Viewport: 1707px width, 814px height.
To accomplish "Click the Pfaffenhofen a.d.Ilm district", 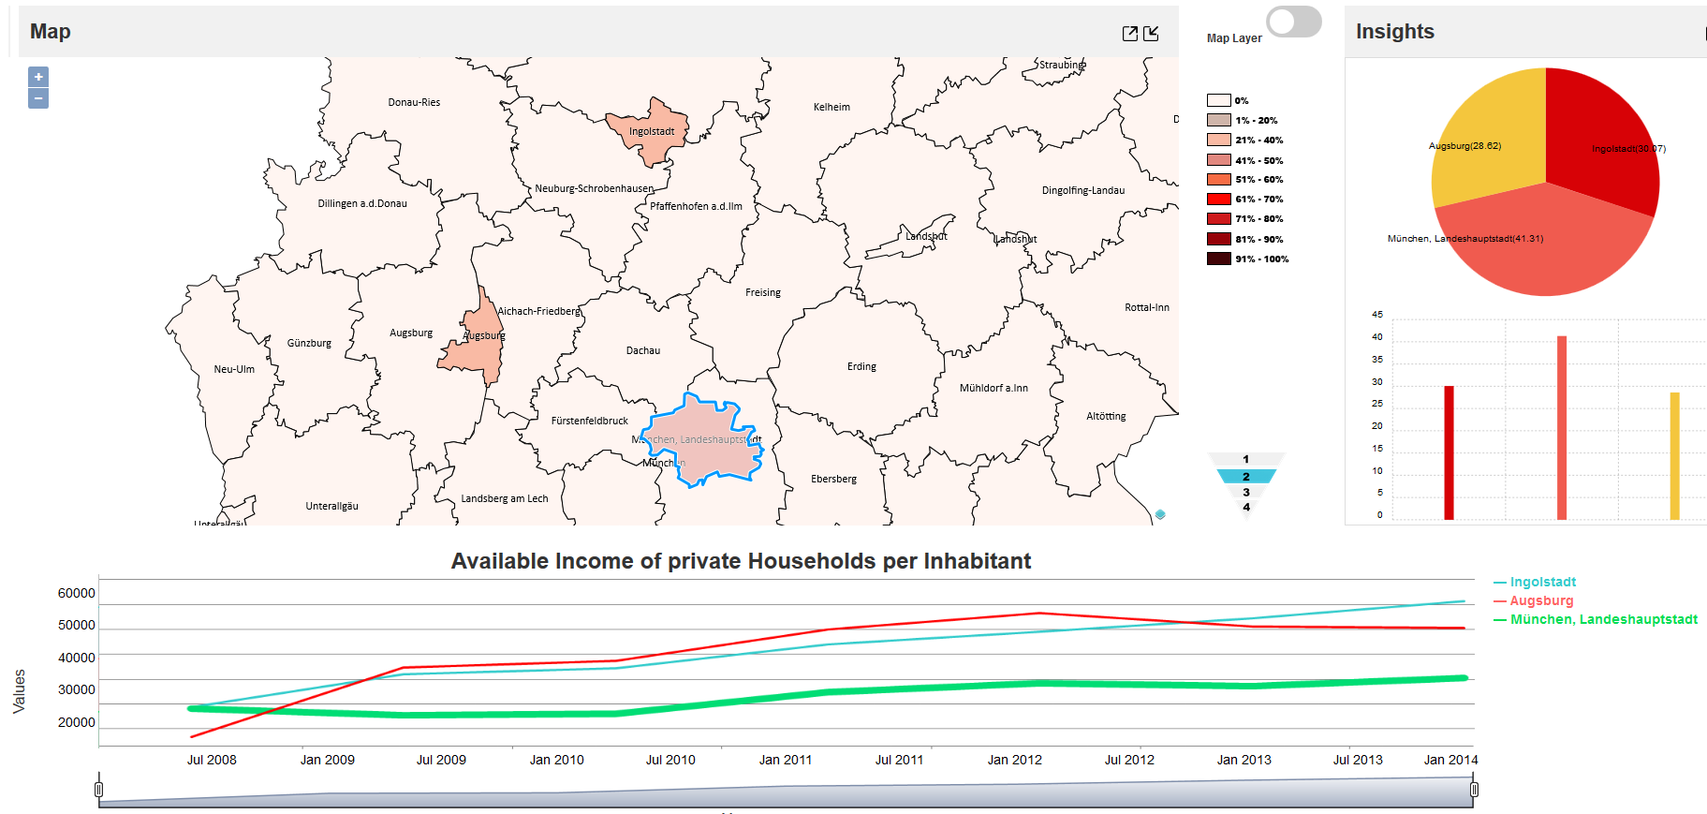I will pos(696,207).
